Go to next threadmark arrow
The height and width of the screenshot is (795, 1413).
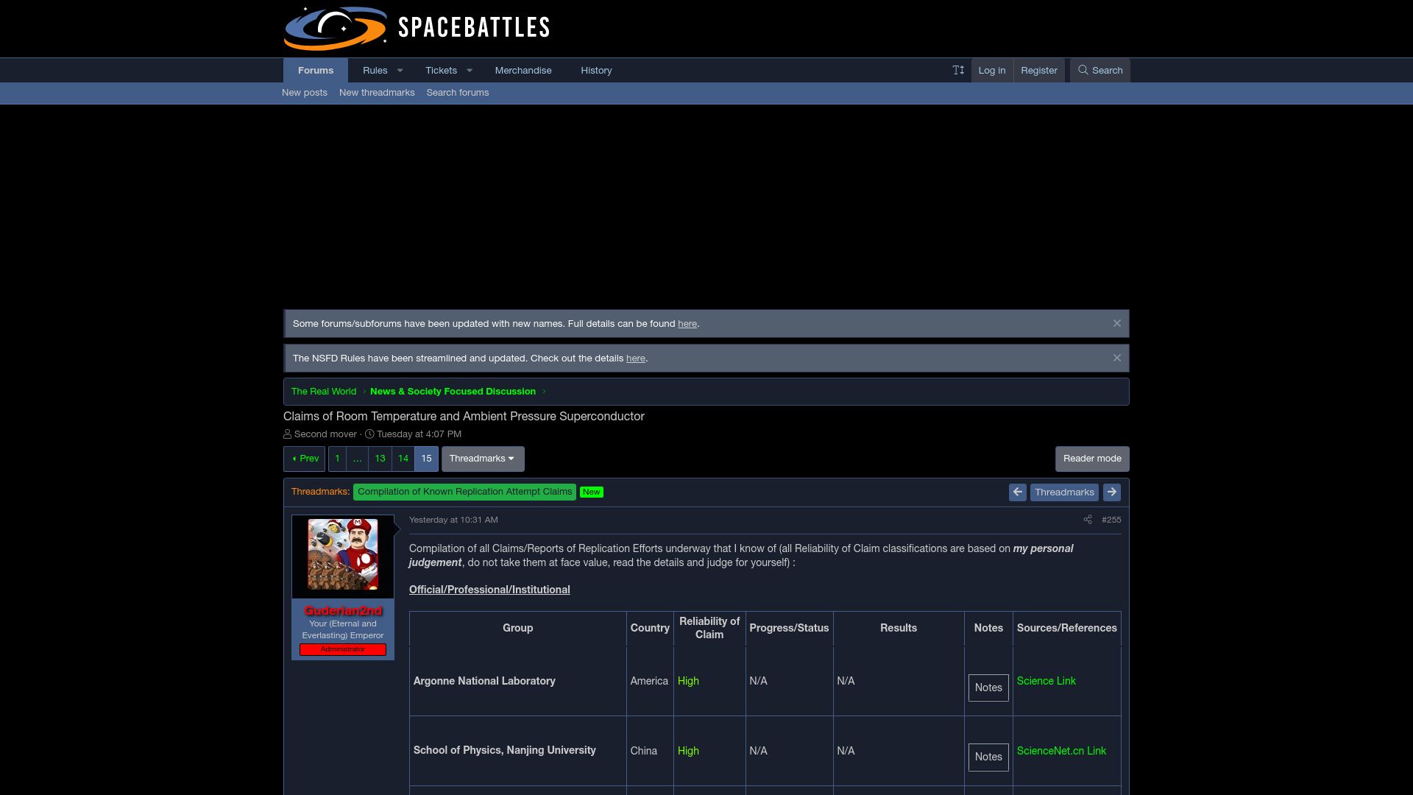pos(1112,492)
